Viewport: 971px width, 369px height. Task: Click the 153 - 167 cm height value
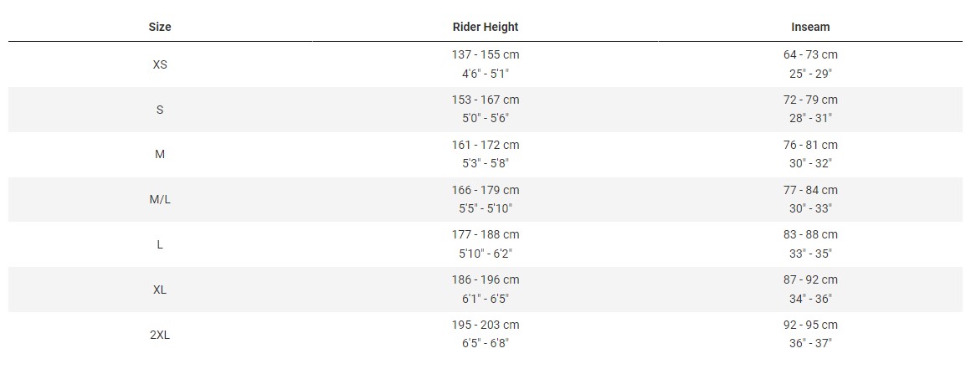tap(485, 100)
